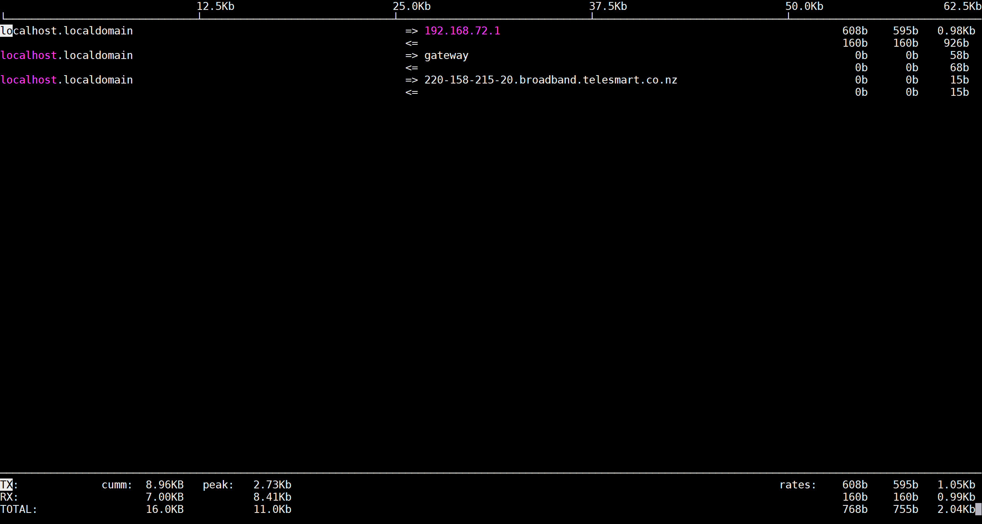Click the 11.0Kb peak total value
The image size is (982, 524).
[x=272, y=509]
